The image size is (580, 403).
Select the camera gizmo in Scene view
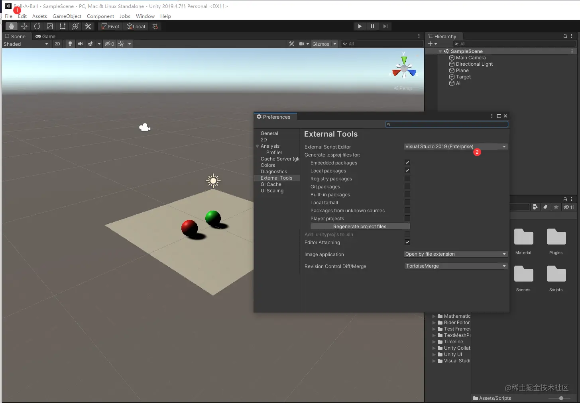pos(145,127)
